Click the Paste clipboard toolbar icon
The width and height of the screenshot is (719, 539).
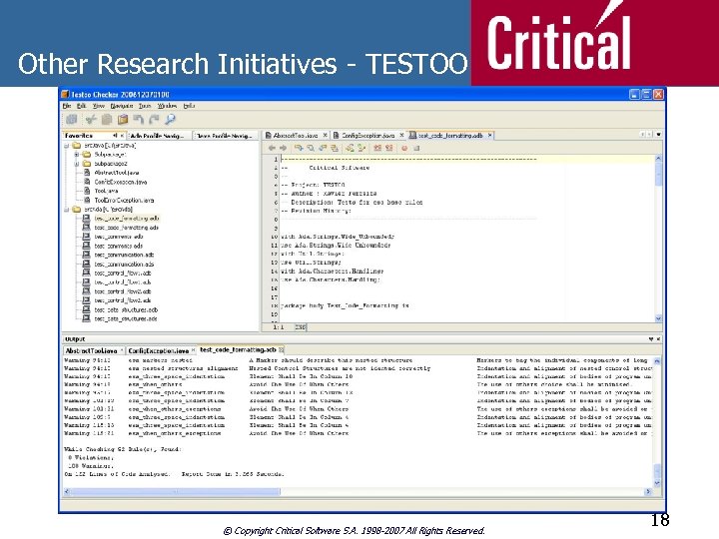click(123, 120)
